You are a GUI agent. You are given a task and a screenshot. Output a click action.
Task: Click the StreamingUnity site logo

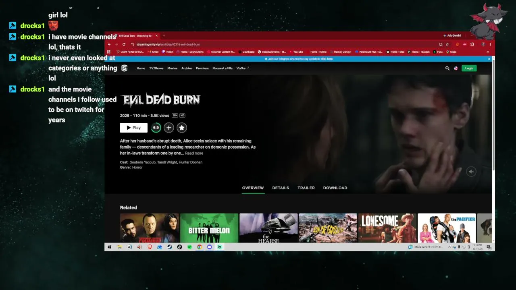click(124, 68)
